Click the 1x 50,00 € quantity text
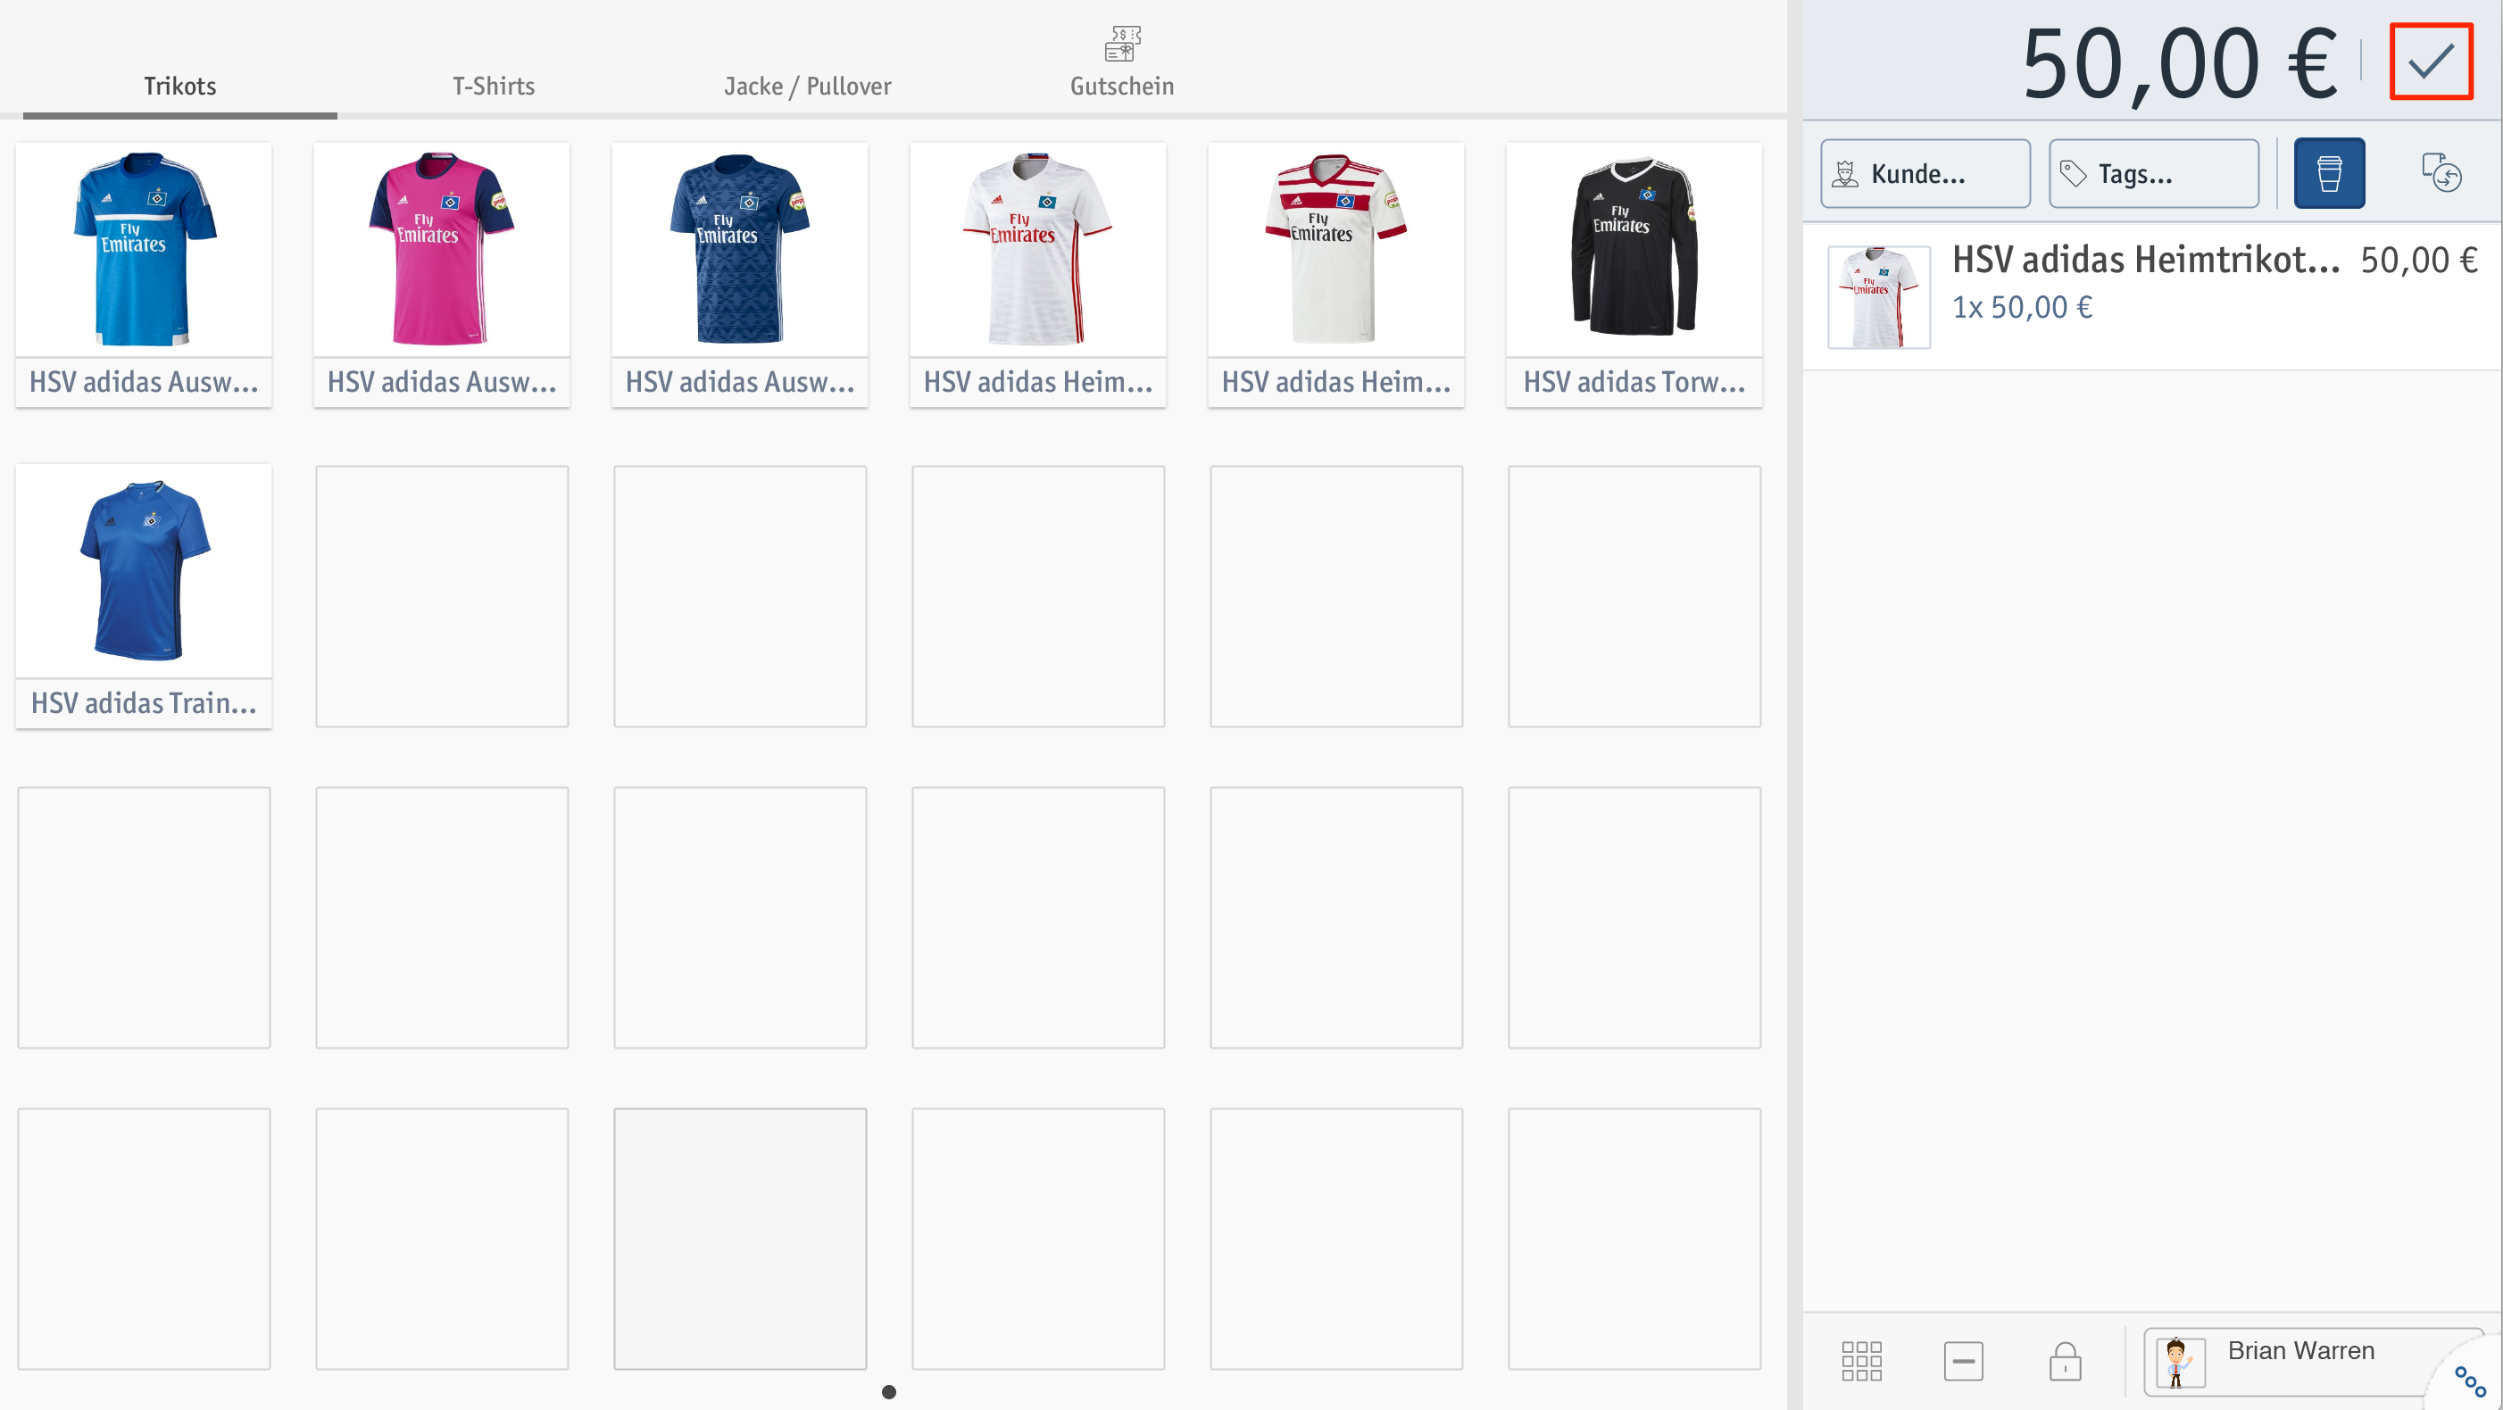The height and width of the screenshot is (1410, 2503). 2022,308
